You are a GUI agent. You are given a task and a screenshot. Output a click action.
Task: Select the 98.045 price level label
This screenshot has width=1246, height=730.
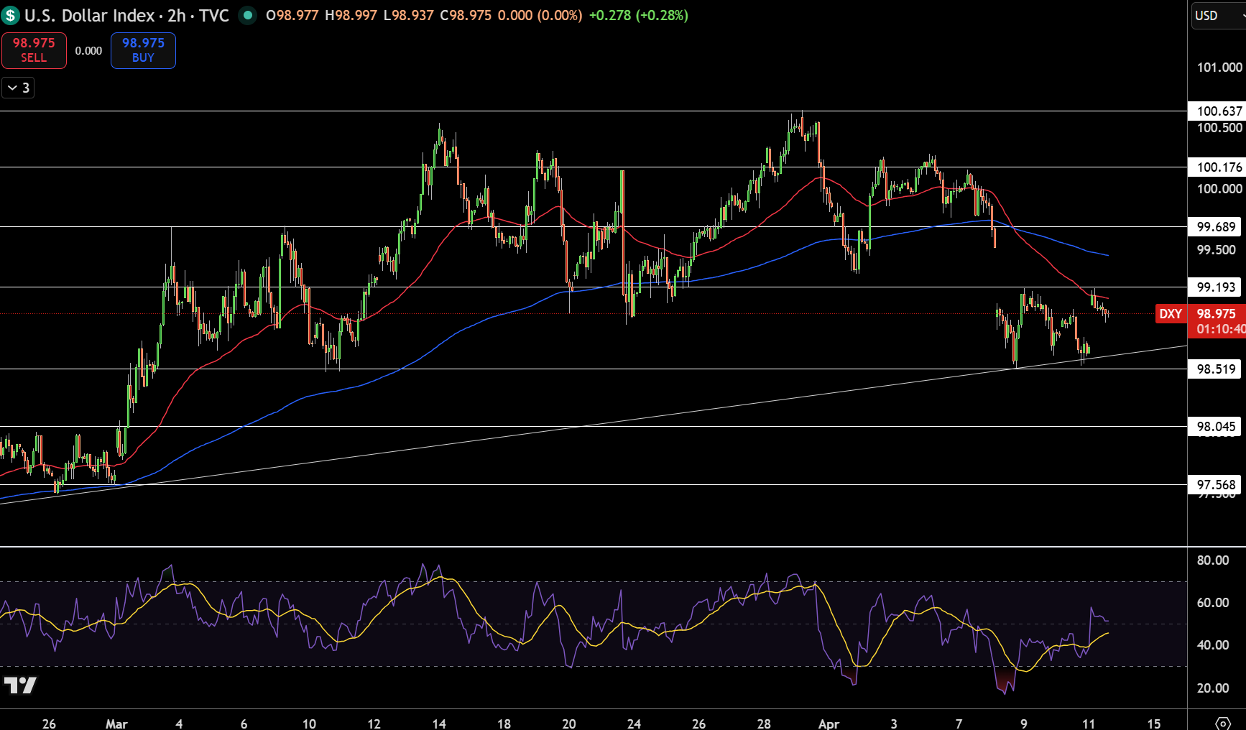point(1216,426)
